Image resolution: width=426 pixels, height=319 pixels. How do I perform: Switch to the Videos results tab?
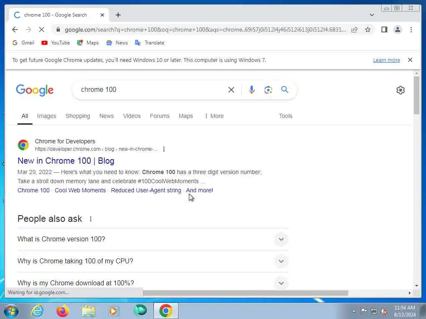pos(132,116)
